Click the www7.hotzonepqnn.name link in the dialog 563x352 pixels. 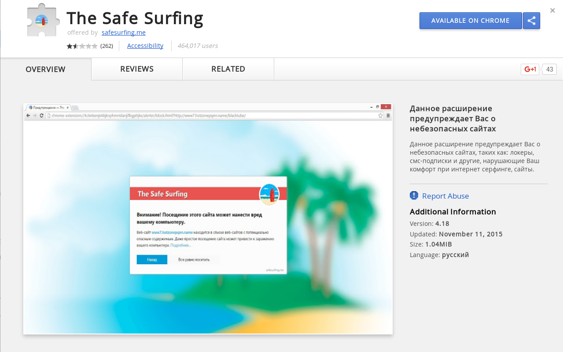(x=172, y=232)
